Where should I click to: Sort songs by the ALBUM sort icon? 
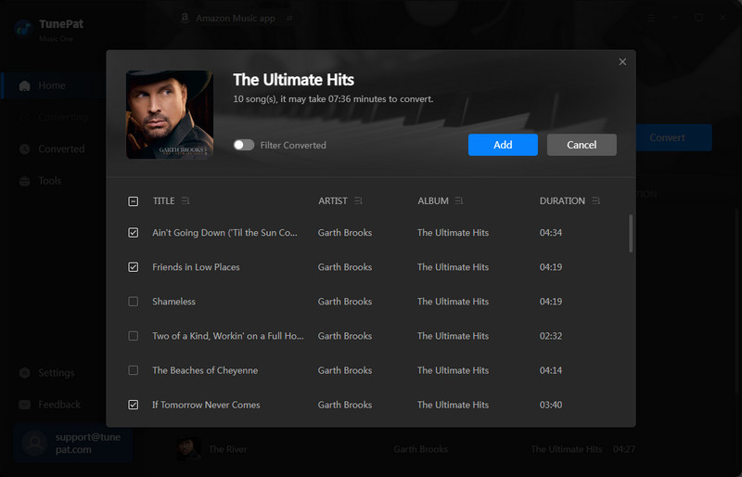pyautogui.click(x=459, y=200)
